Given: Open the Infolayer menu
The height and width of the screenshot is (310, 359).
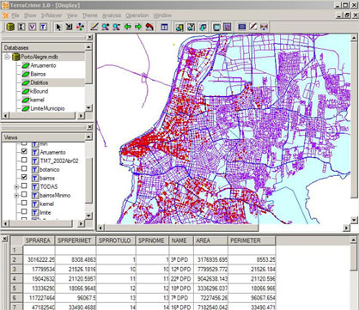Looking at the screenshot, I should (52, 15).
